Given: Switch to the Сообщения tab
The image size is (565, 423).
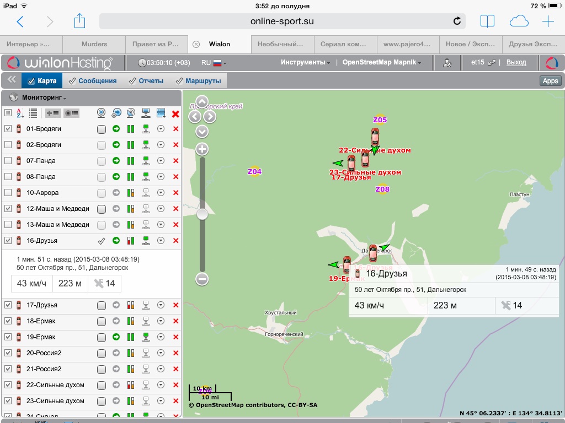Looking at the screenshot, I should click(93, 81).
